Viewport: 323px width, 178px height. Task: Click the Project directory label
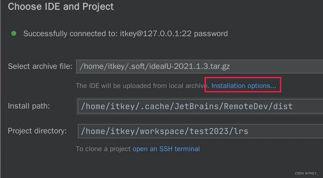pos(37,131)
